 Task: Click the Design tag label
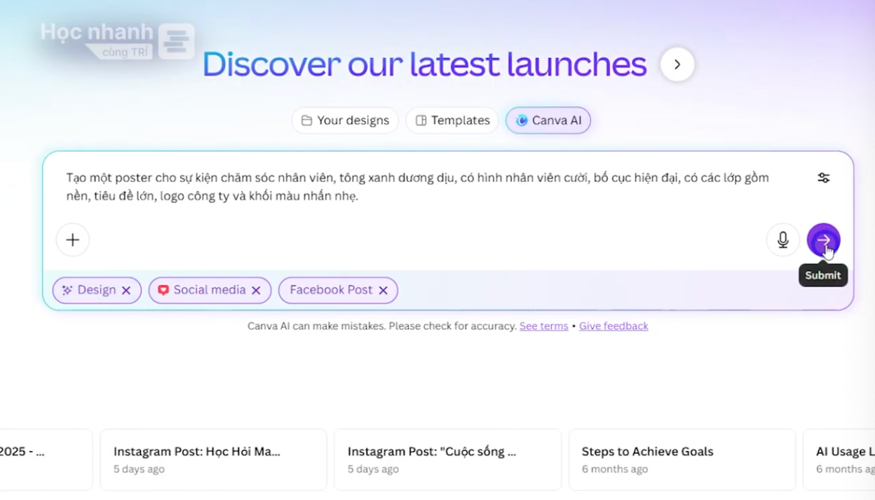coord(96,291)
